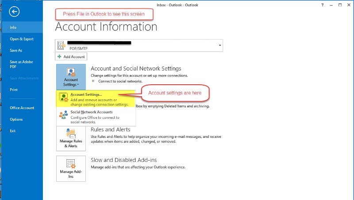
Task: Click the green plus icon for Add Account
Action: click(x=59, y=57)
